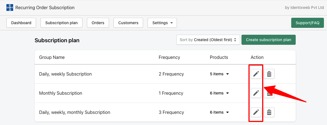Expand the 6 items list in last row
327x125 pixels.
(219, 112)
